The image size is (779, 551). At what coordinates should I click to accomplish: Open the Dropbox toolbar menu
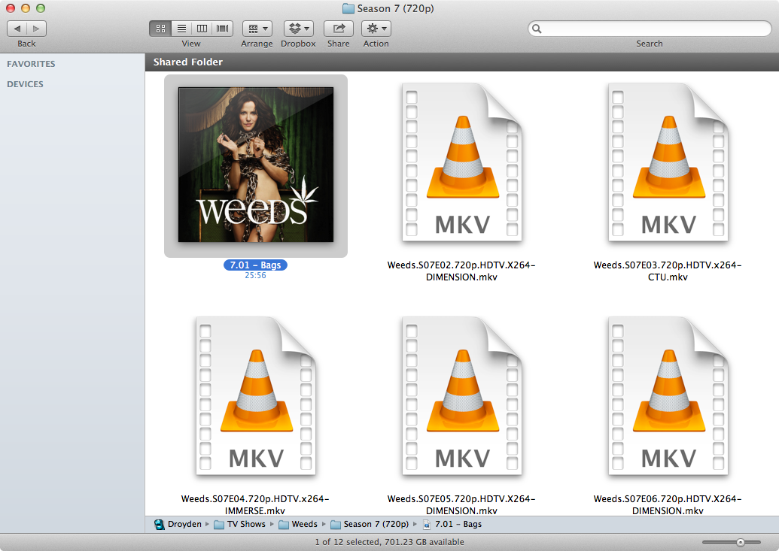tap(299, 29)
